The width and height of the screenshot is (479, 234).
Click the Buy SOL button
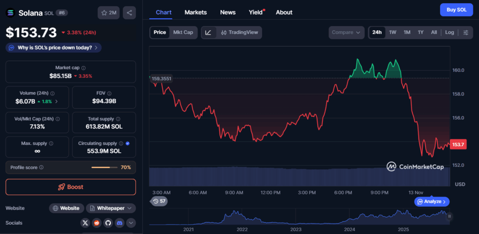pos(456,9)
